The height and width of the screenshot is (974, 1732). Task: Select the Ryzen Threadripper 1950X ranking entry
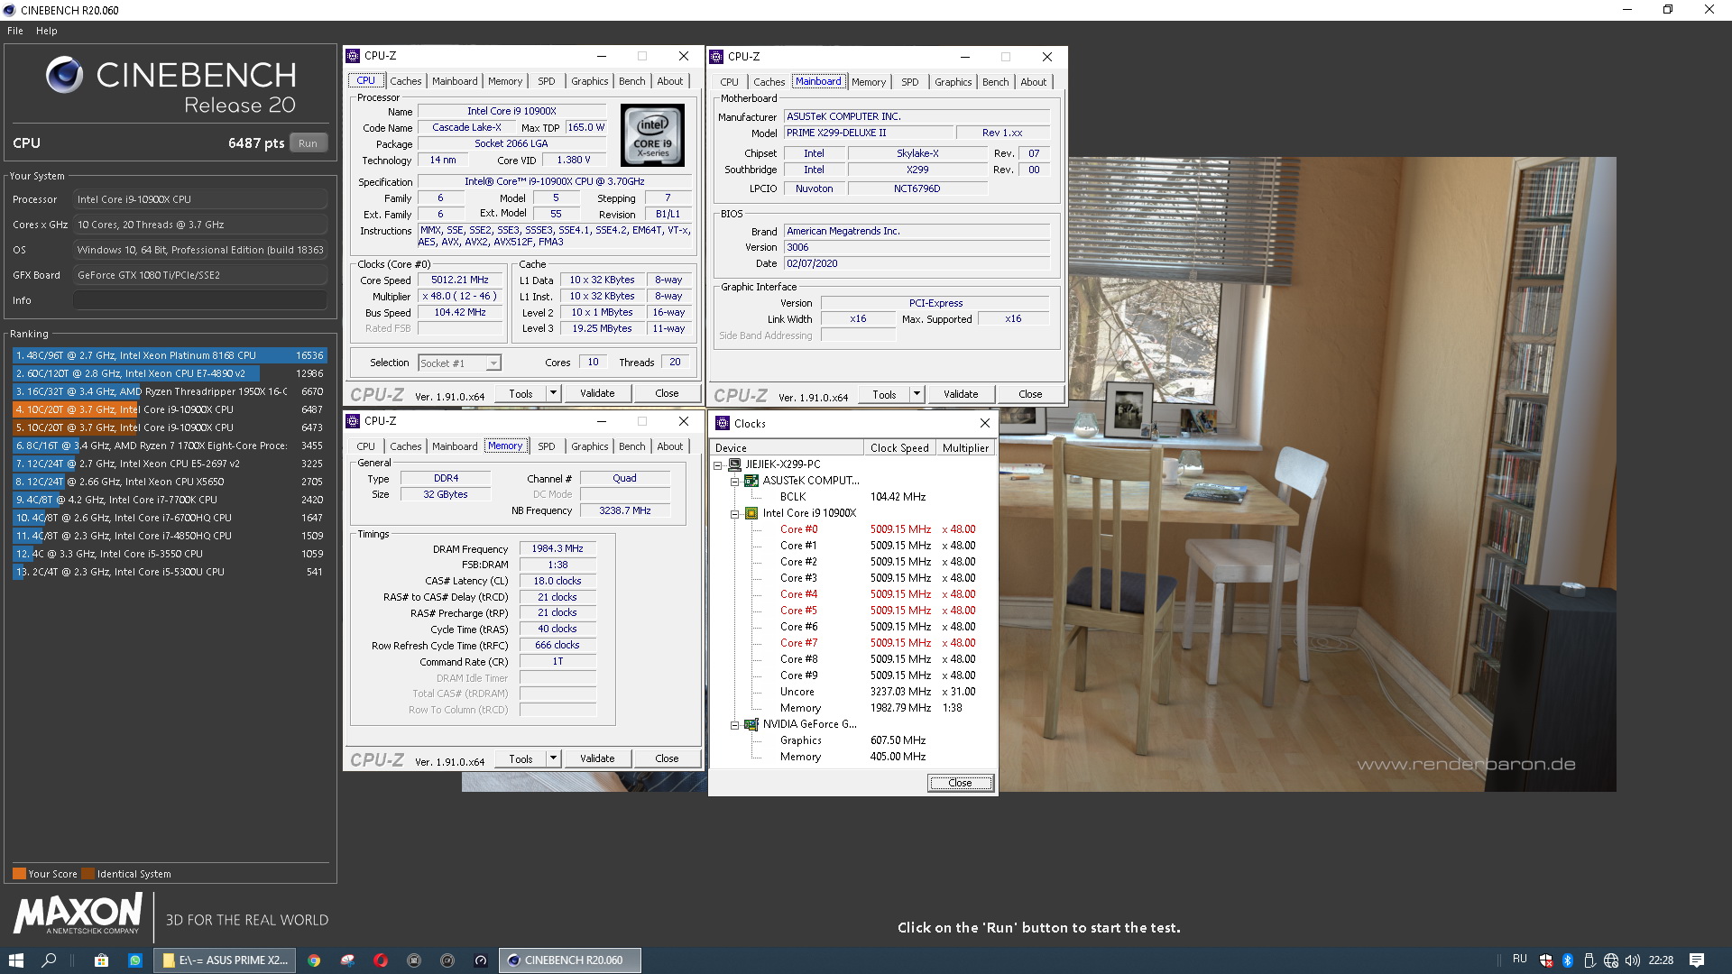(170, 391)
